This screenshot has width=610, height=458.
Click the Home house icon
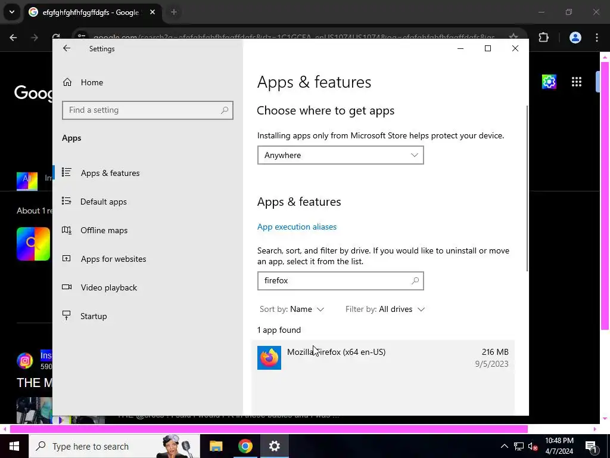pos(67,82)
